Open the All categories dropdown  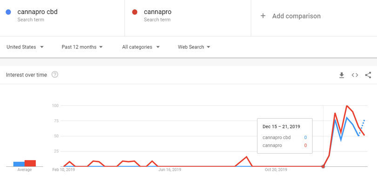pos(141,47)
